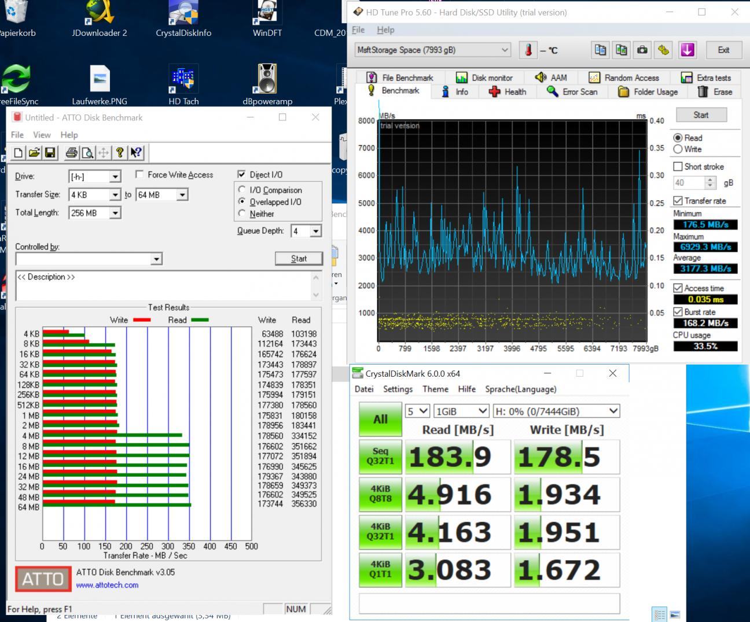Open the HD Tach desktop shortcut
This screenshot has height=622, width=750.
(183, 85)
